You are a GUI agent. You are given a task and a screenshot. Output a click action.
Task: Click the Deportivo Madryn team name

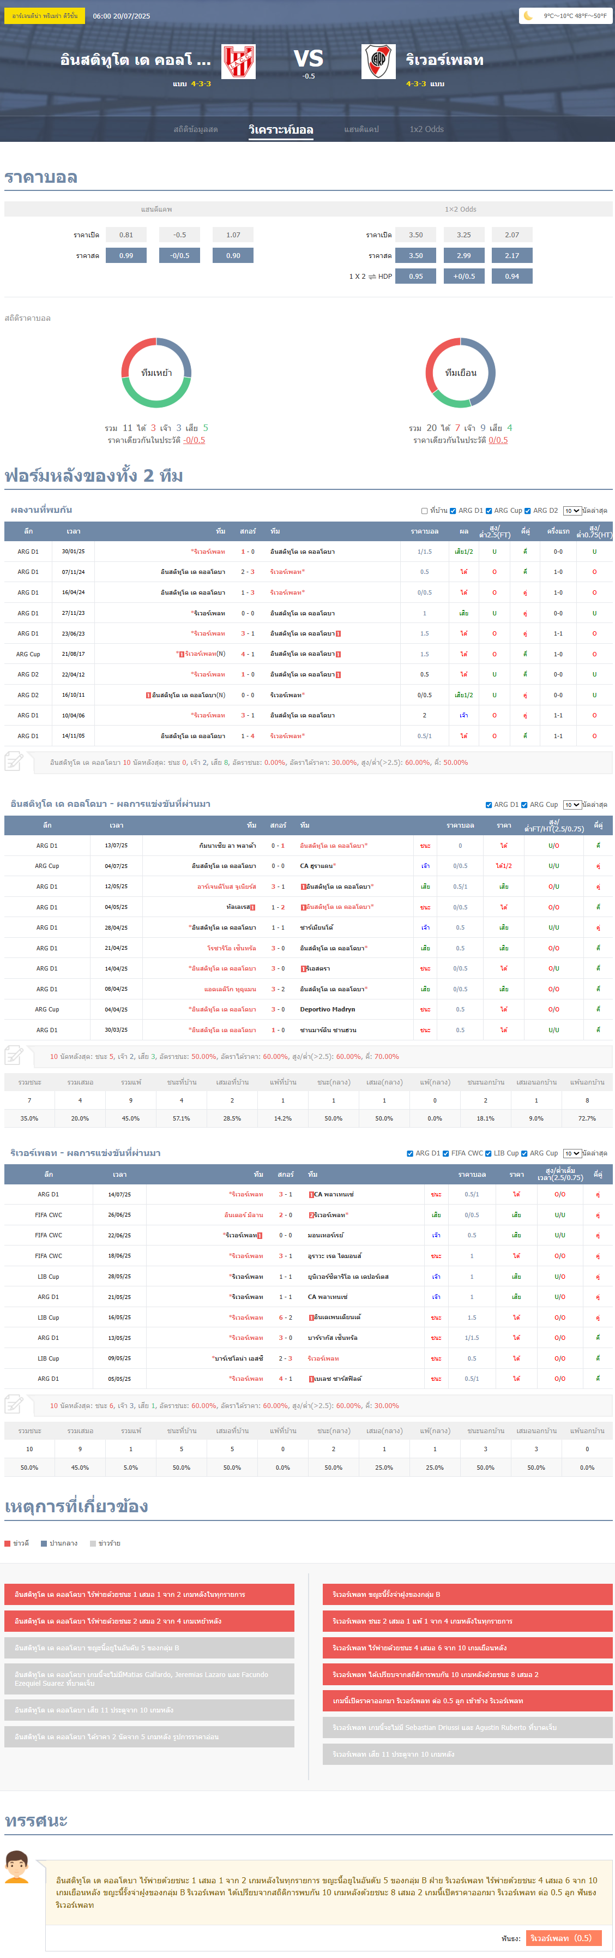click(x=327, y=1009)
